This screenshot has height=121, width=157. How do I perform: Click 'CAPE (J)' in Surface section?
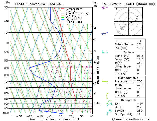(x=121, y=70)
